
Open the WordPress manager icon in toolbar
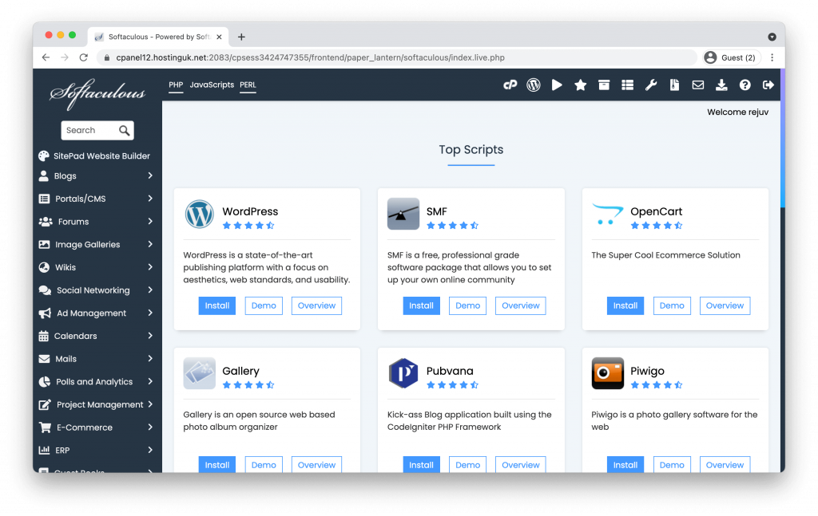click(534, 85)
